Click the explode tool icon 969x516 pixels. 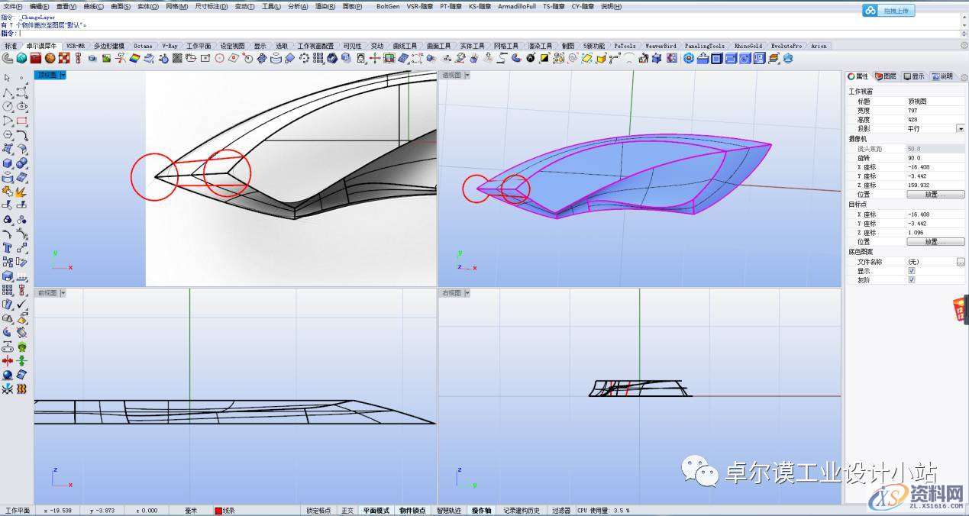(21, 192)
